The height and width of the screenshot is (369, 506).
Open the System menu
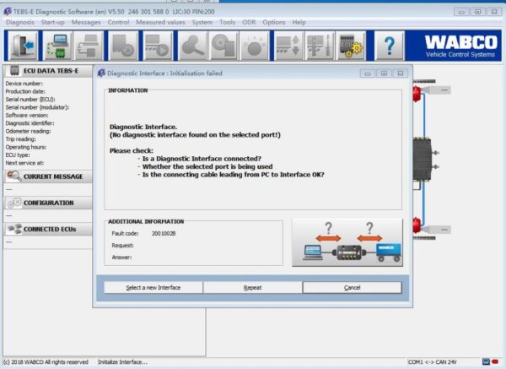pos(202,22)
